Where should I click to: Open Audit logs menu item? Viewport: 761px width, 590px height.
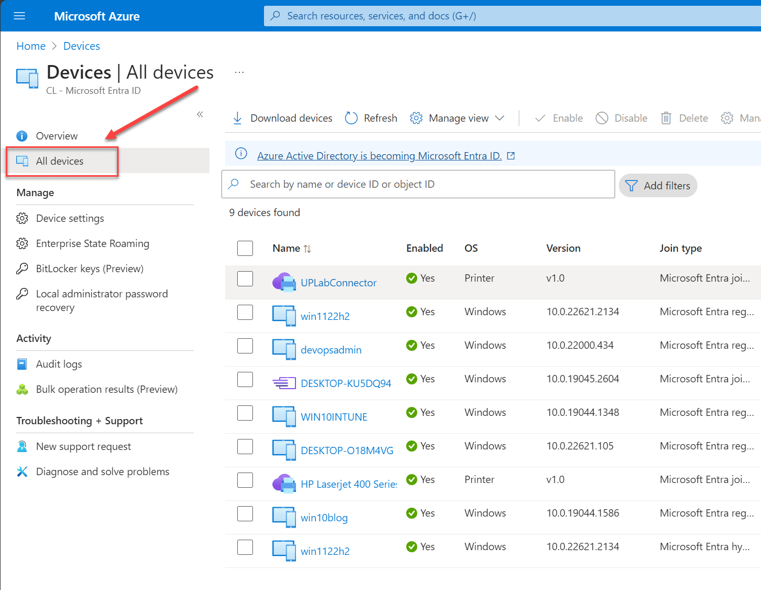coord(59,364)
